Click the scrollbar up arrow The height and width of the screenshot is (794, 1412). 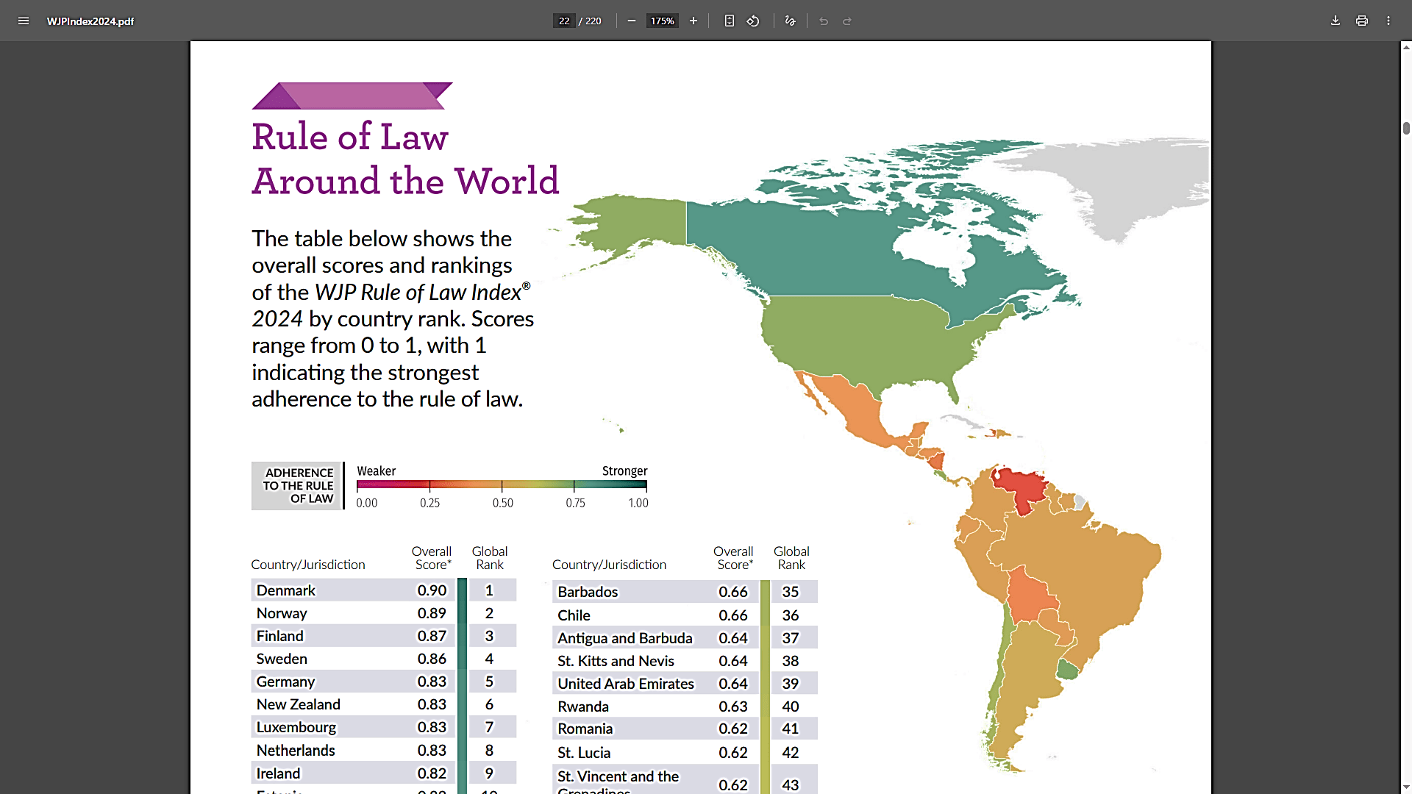(x=1406, y=47)
